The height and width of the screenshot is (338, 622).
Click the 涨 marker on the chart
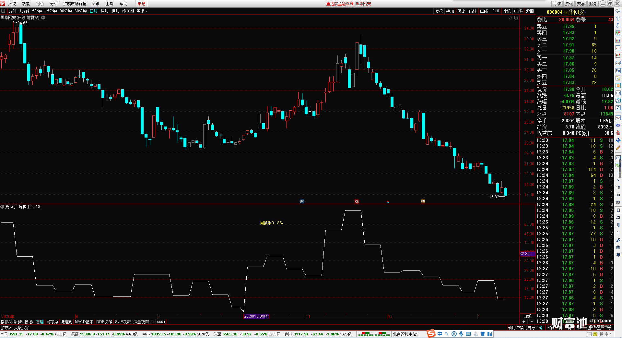tap(357, 201)
